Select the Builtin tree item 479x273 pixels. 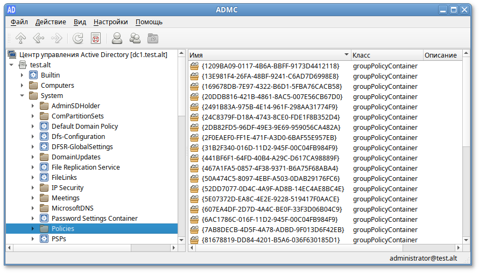pyautogui.click(x=50, y=75)
